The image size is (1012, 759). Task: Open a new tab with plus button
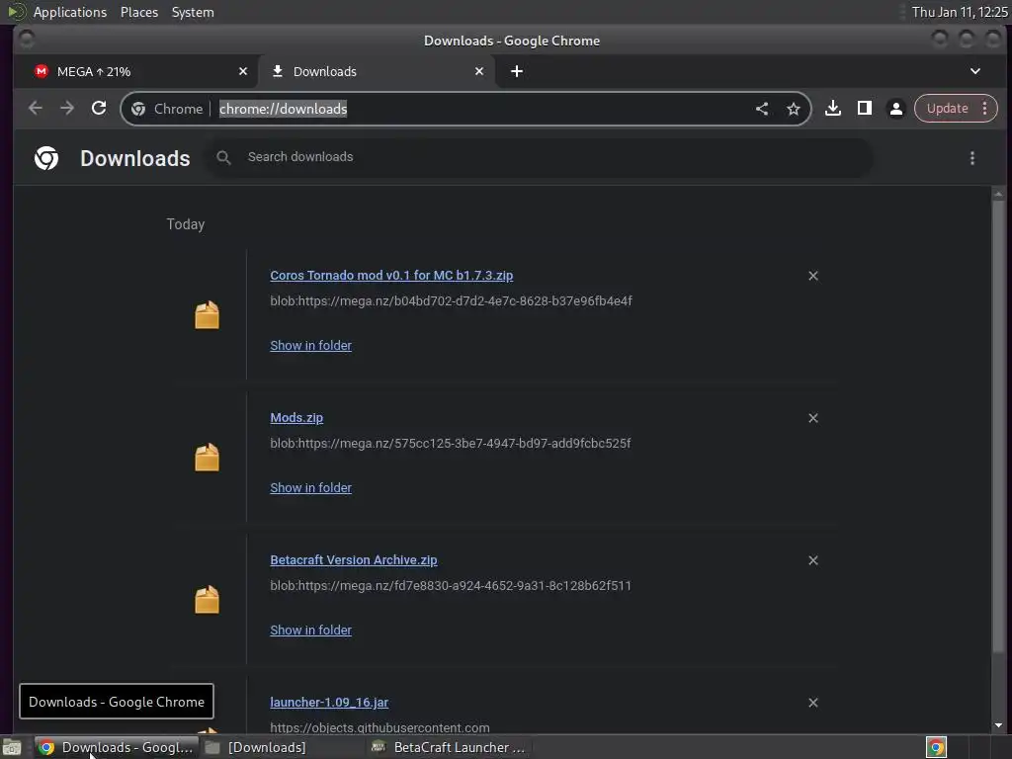pos(517,71)
